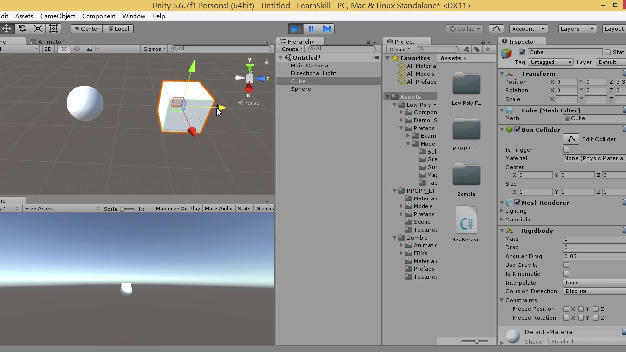Select the Move tool
The image size is (626, 352).
pyautogui.click(x=6, y=28)
